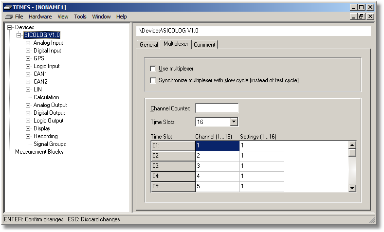
Task: Select the Devices root item
Action: click(24, 27)
